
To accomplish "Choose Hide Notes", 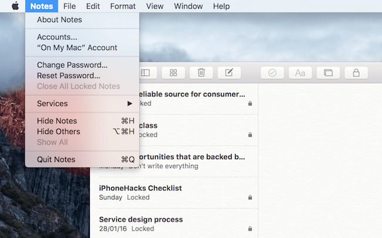I will [x=82, y=121].
